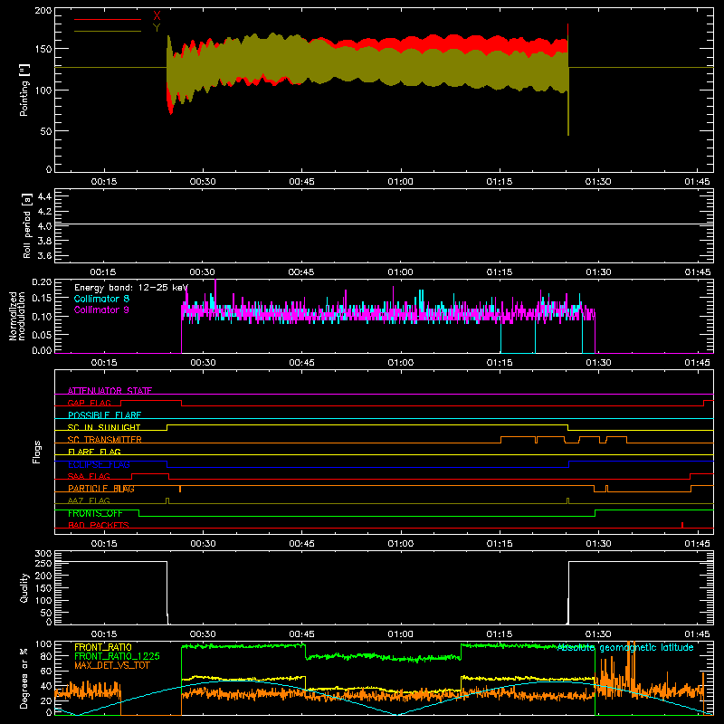Click the "Degrees or %" axis title

24,679
